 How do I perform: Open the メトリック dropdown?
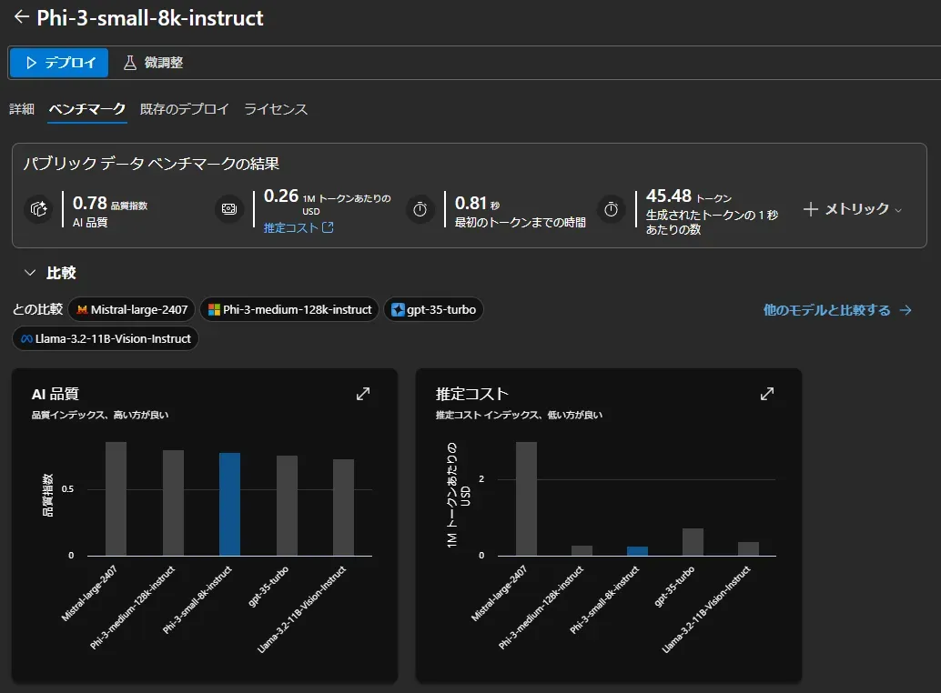coord(850,209)
